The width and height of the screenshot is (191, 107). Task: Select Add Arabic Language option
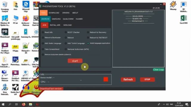[52, 43]
